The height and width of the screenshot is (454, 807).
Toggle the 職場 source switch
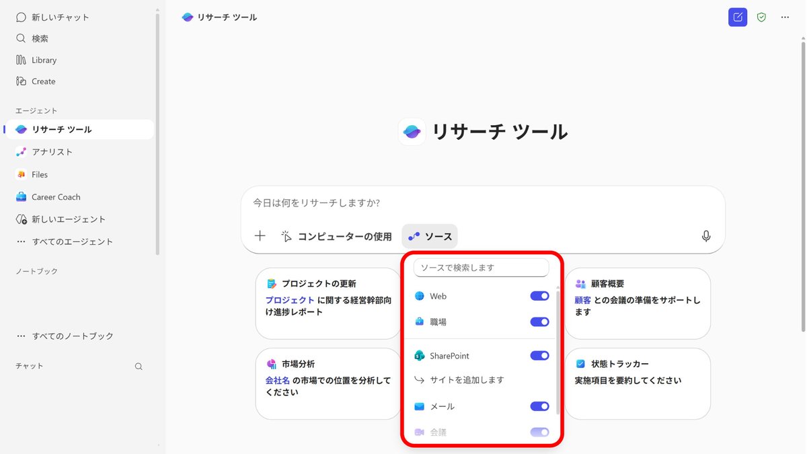(x=539, y=322)
